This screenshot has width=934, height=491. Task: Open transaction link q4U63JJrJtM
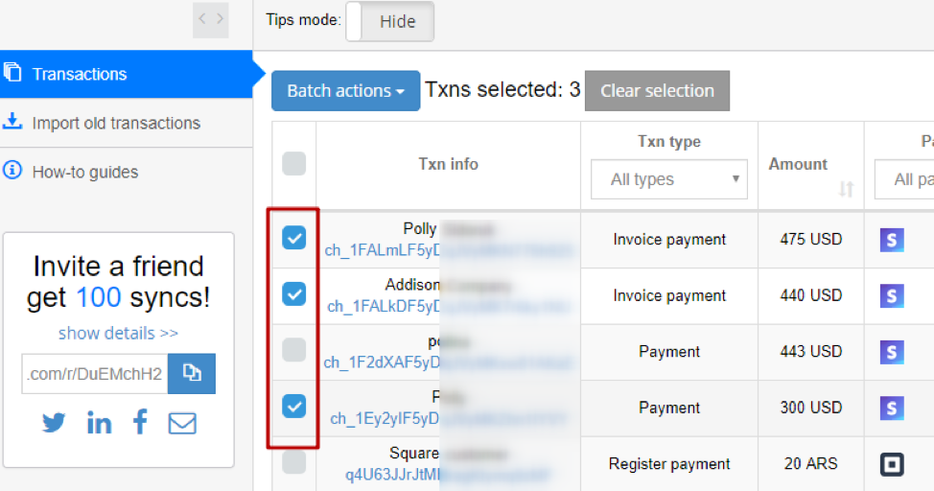[x=392, y=475]
